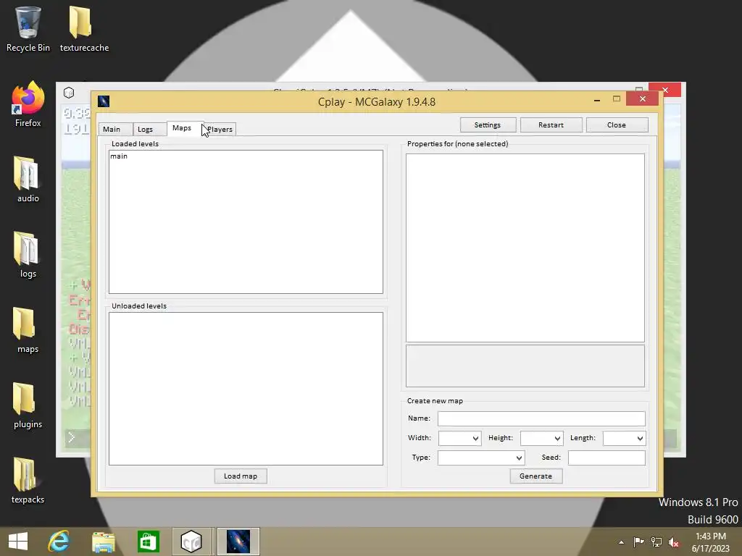Open Action Center flag icon
The width and height of the screenshot is (742, 556).
point(638,542)
